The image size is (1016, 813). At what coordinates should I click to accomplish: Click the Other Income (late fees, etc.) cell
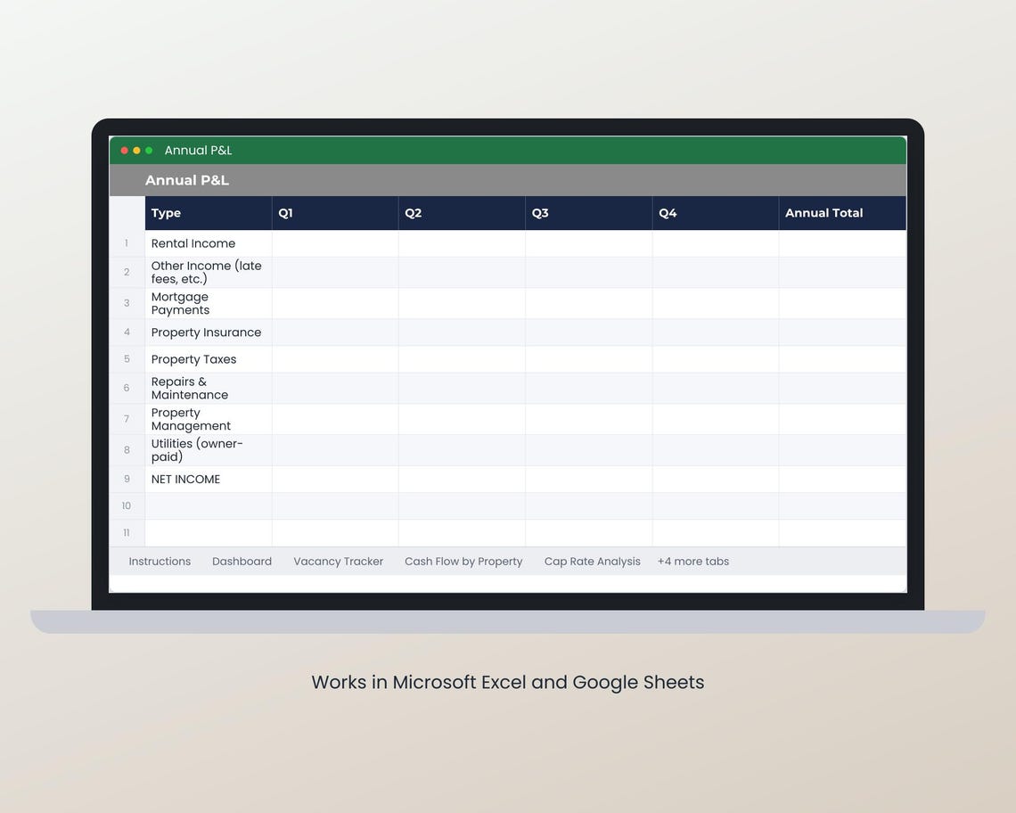(208, 272)
